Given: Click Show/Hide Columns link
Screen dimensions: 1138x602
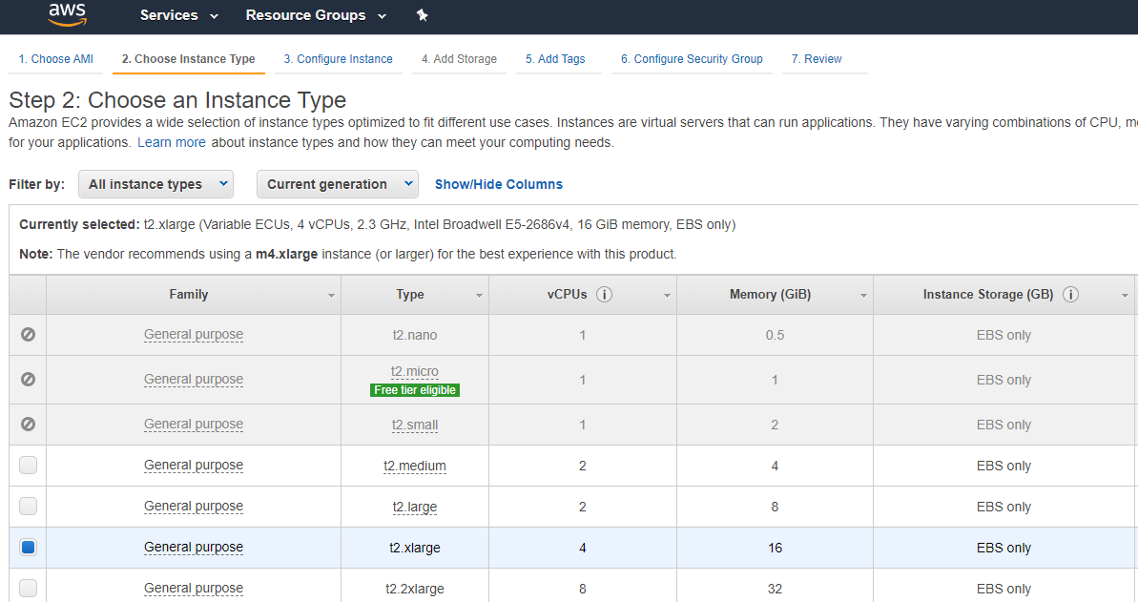Looking at the screenshot, I should point(499,184).
